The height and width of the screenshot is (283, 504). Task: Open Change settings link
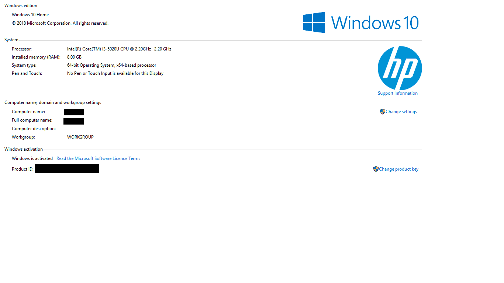pyautogui.click(x=401, y=112)
